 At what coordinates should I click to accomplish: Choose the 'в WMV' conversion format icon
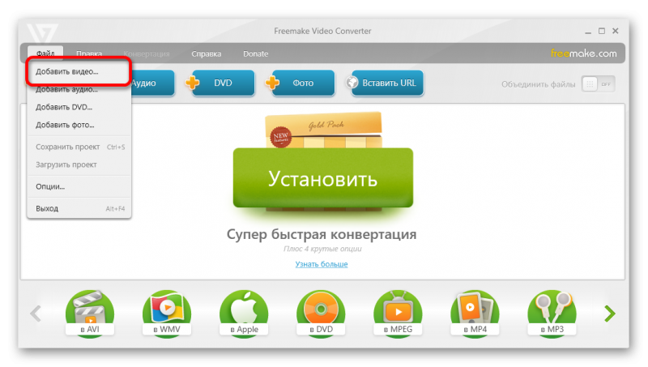(x=167, y=314)
